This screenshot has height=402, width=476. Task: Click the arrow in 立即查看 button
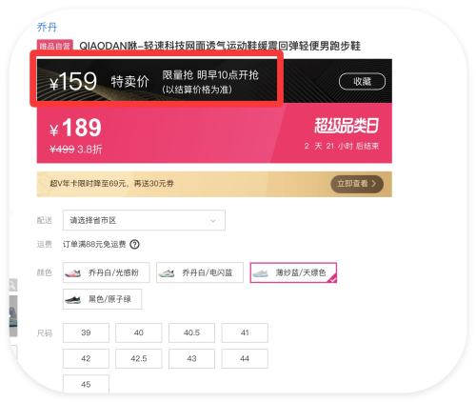tap(374, 184)
